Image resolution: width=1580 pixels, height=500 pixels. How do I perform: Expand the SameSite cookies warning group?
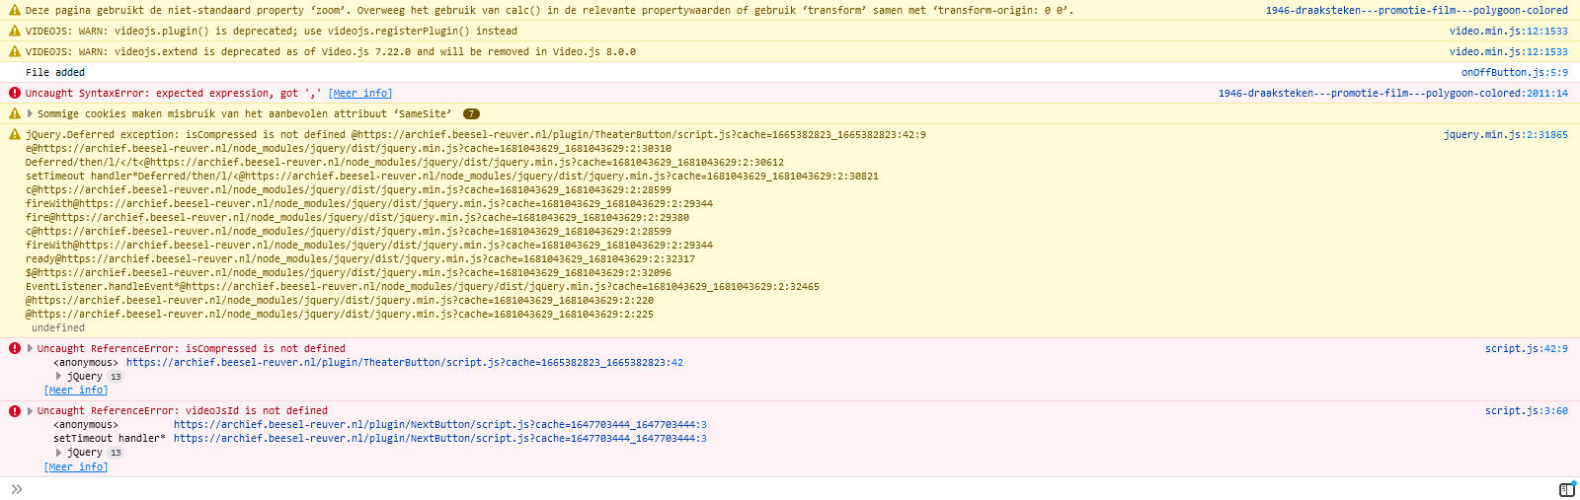pyautogui.click(x=30, y=114)
